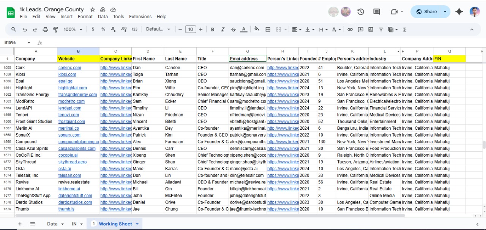Click the Share button
The image size is (486, 230).
pyautogui.click(x=426, y=12)
